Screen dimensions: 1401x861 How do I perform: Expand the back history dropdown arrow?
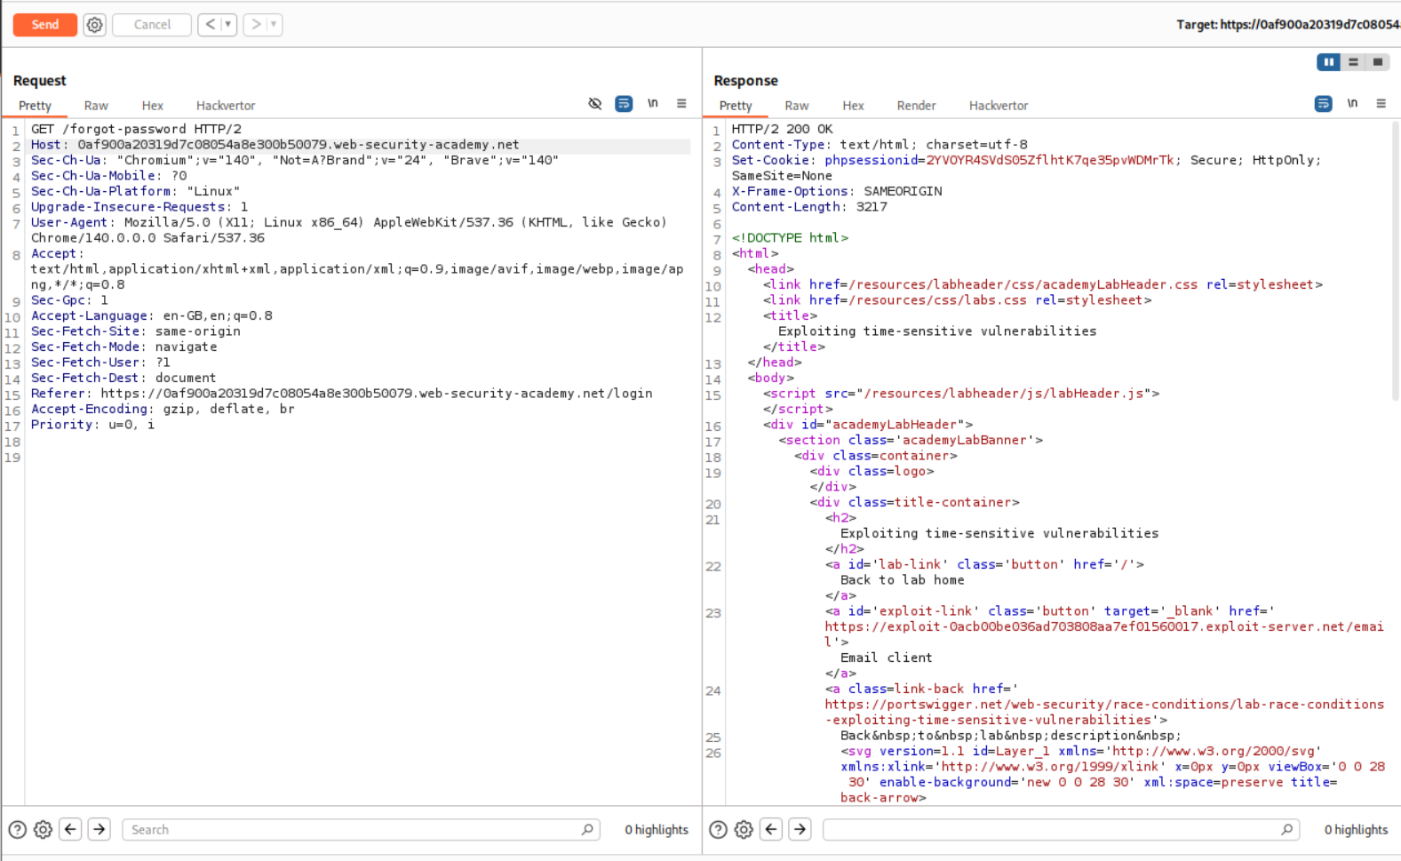click(228, 25)
